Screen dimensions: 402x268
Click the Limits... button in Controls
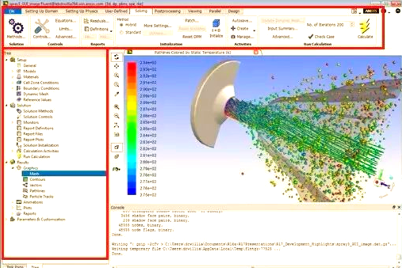pyautogui.click(x=65, y=29)
